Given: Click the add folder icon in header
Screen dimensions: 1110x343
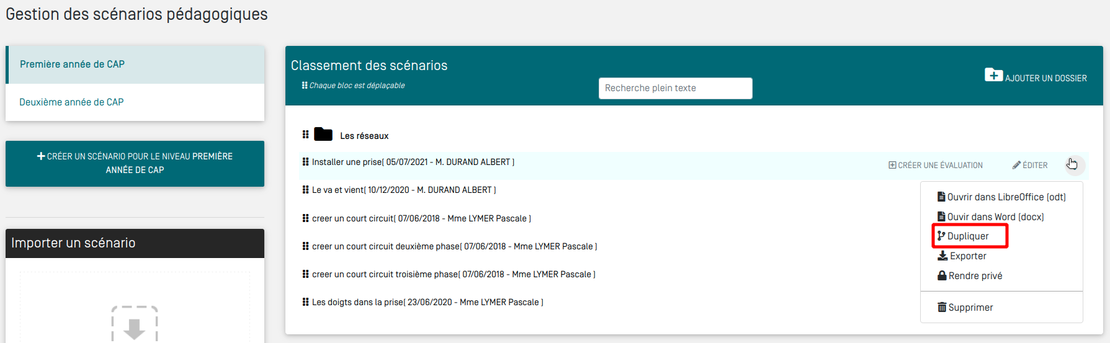Looking at the screenshot, I should [x=993, y=76].
